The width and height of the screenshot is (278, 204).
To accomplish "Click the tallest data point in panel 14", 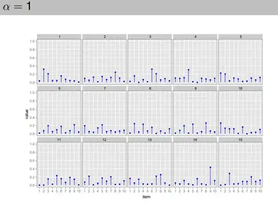I will (210, 167).
